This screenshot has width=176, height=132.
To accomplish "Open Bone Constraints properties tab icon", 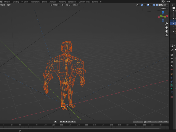I will coord(172,92).
